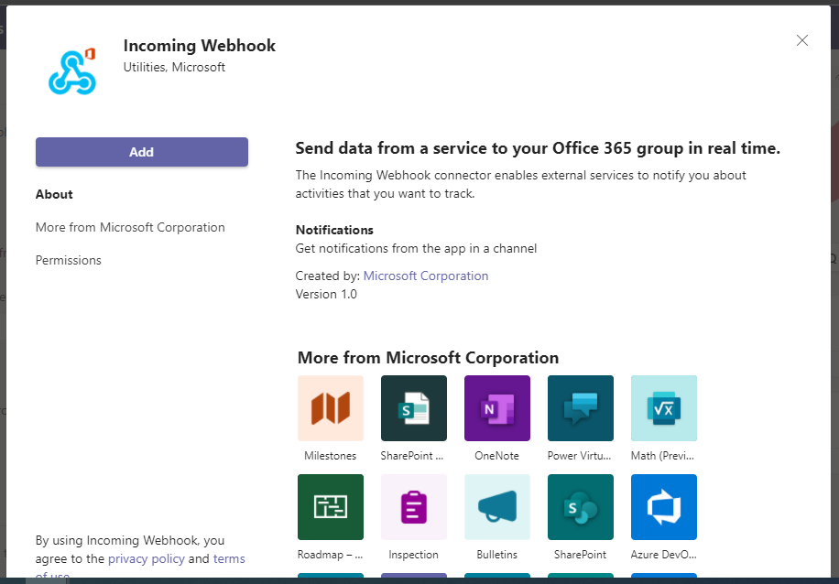This screenshot has height=584, width=839.
Task: Click the OneNote label
Action: [x=497, y=456]
